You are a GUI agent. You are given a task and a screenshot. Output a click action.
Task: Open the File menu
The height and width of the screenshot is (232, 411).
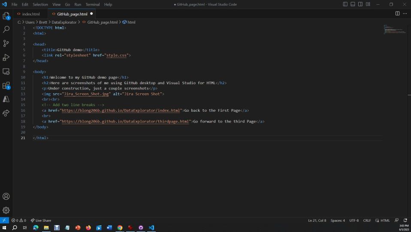pos(15,4)
